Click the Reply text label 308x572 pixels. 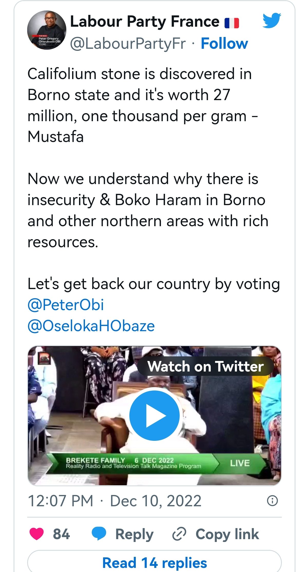coord(134,534)
